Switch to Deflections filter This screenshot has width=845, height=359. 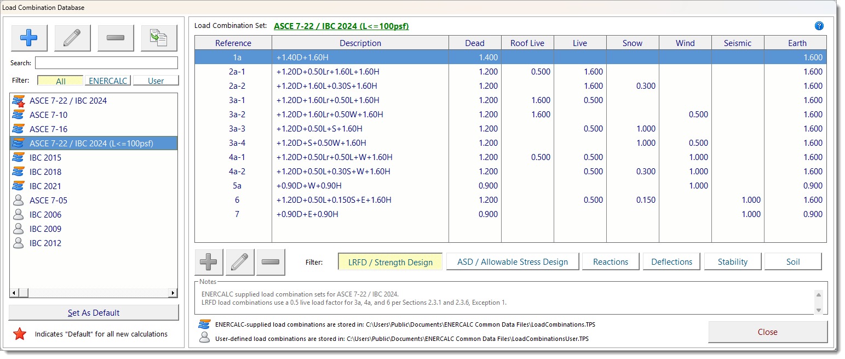[671, 262]
